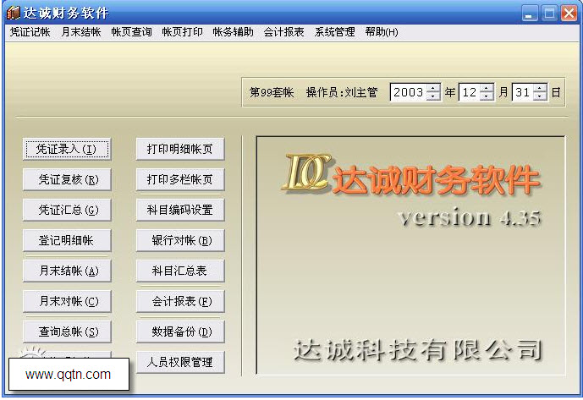Increase the day with up arrow

coord(540,88)
